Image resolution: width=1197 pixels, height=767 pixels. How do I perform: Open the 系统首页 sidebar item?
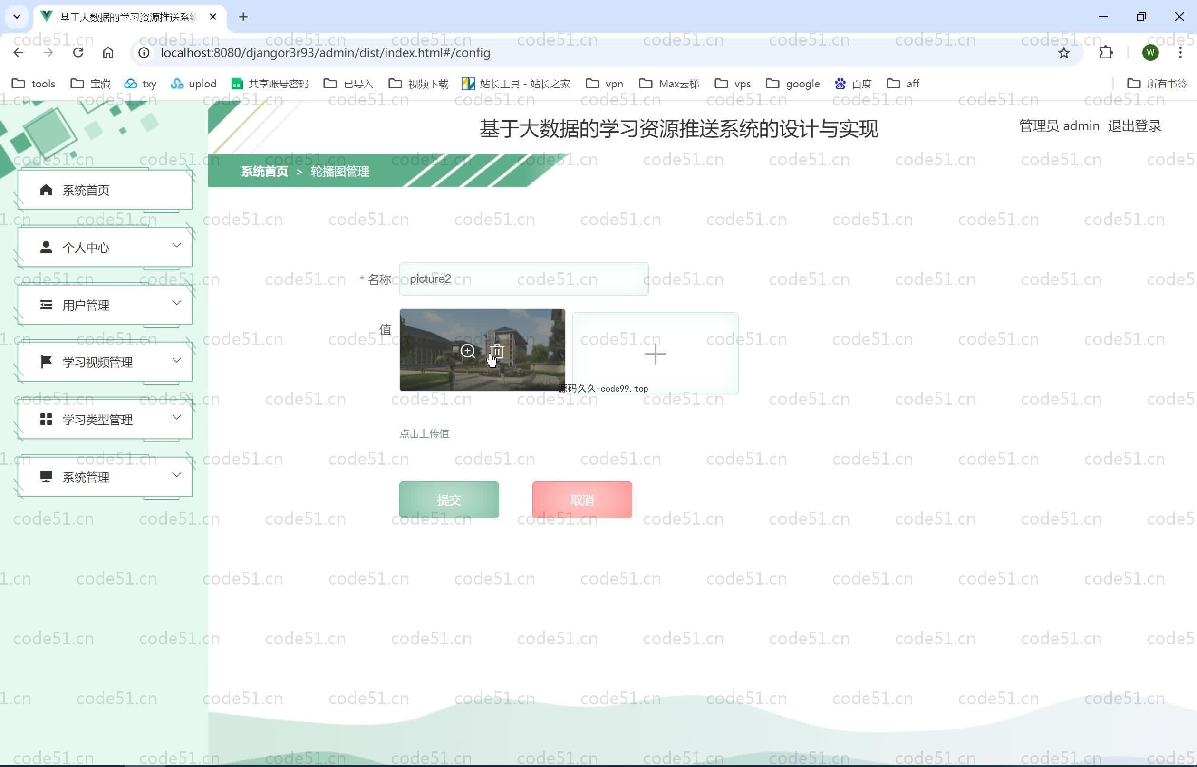click(105, 190)
